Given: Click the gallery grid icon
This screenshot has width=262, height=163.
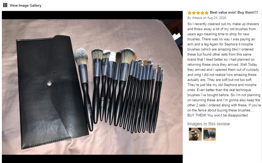Looking at the screenshot, I should [x=5, y=5].
